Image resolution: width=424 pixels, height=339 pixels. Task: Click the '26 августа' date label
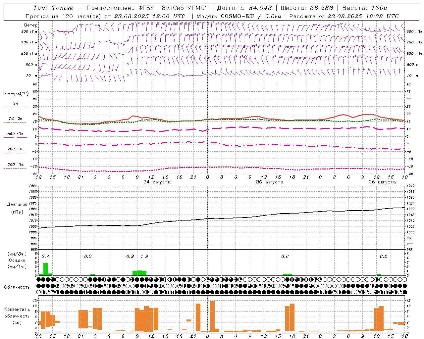click(x=382, y=182)
